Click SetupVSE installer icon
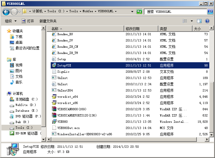 tap(54, 65)
